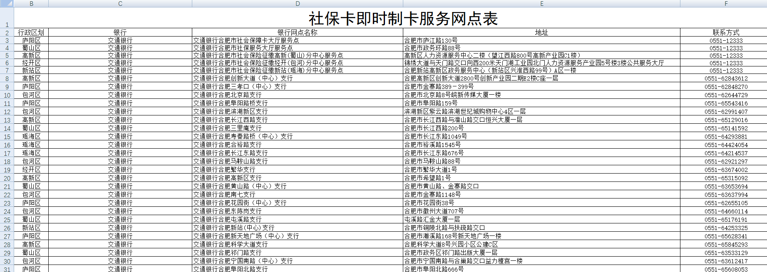767x272 pixels.
Task: Click address 合肥市阜阳路159号
Action: pyautogui.click(x=542, y=103)
